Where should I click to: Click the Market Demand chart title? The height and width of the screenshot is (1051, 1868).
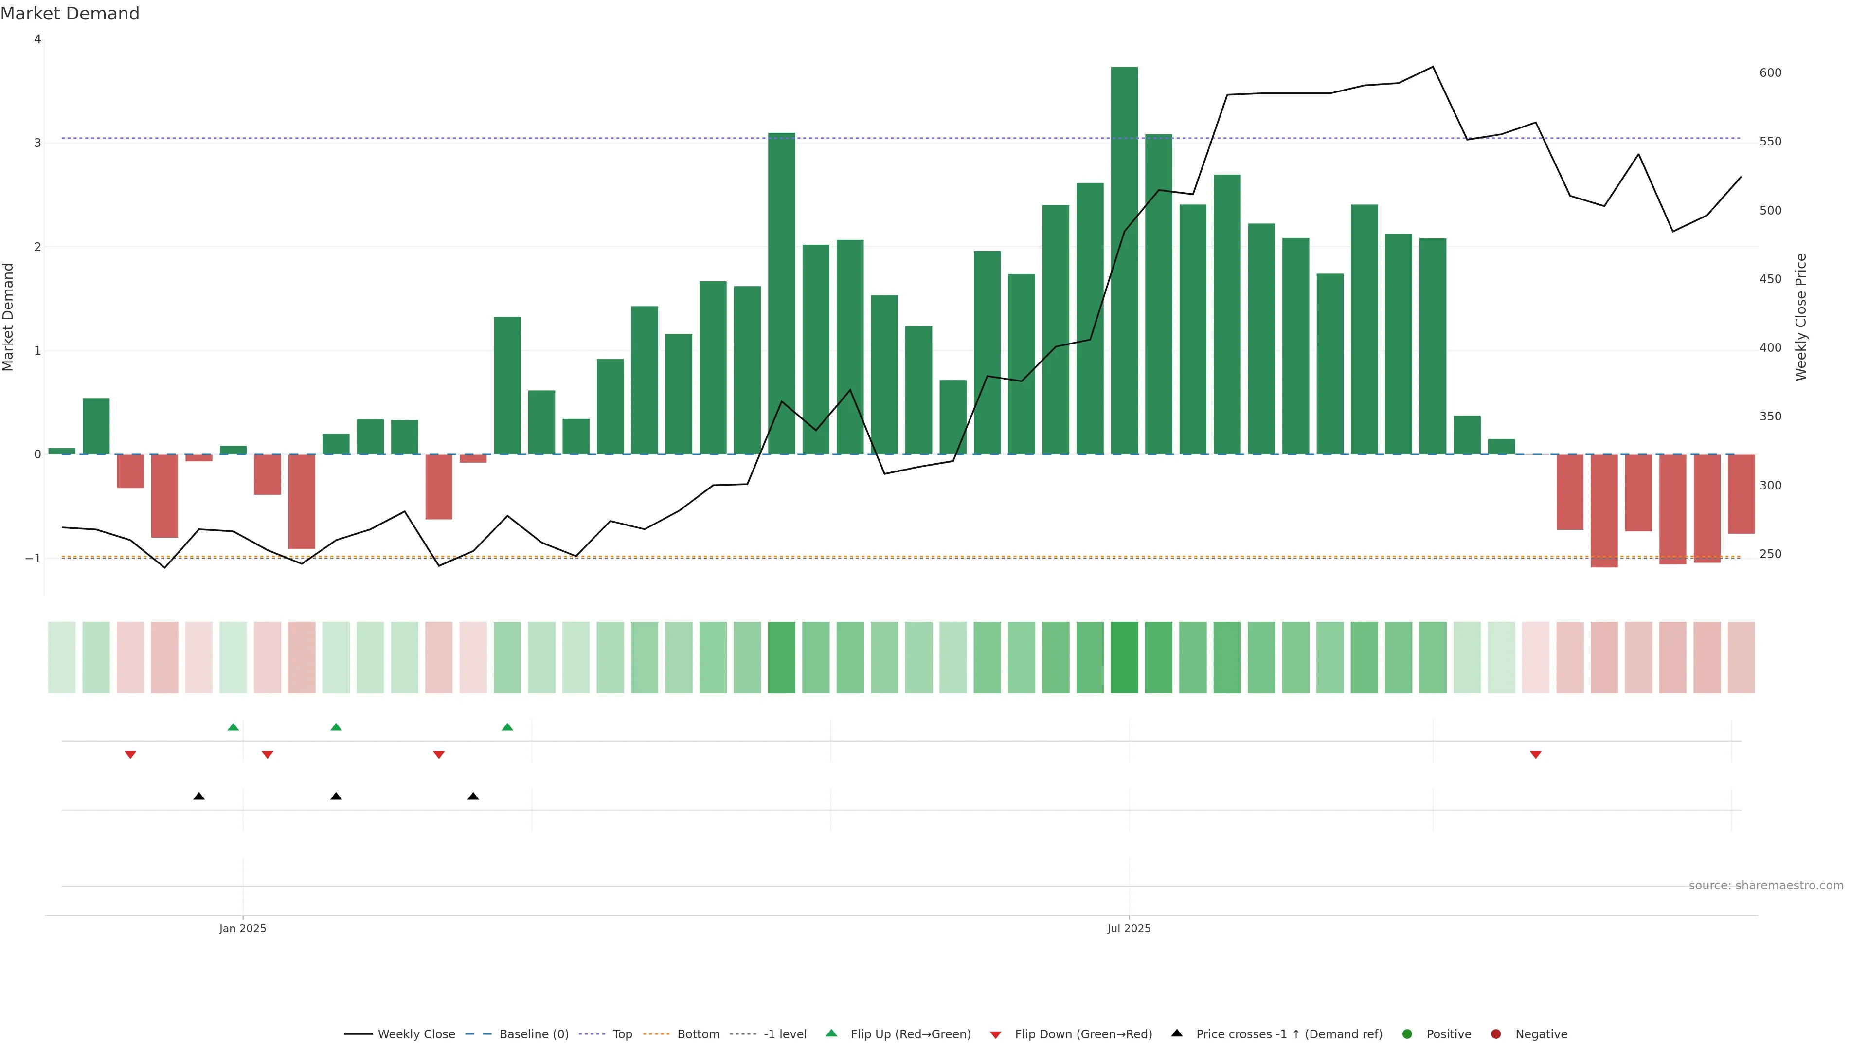[x=70, y=14]
